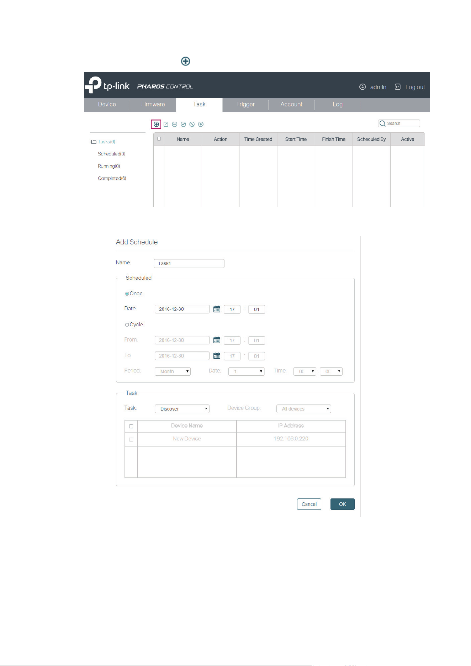This screenshot has width=471, height=666.
Task: Open calendar picker for To date
Action: coord(217,356)
